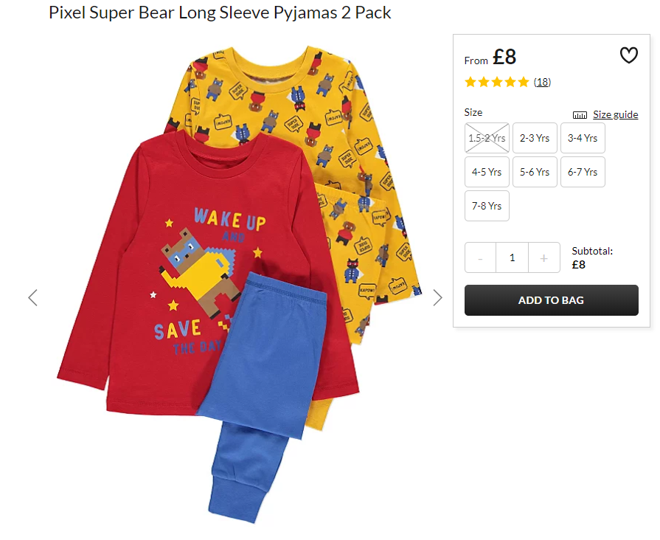The height and width of the screenshot is (540, 660).
Task: Click the Pixel Super Bear product title
Action: 220,13
